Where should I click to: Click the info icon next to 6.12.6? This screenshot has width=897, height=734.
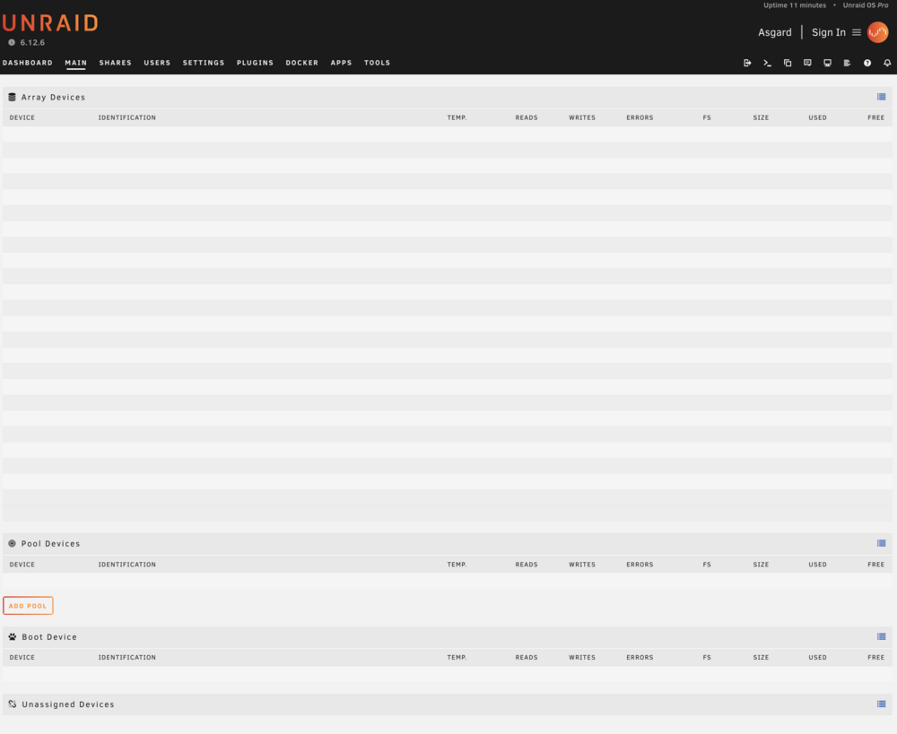(12, 42)
